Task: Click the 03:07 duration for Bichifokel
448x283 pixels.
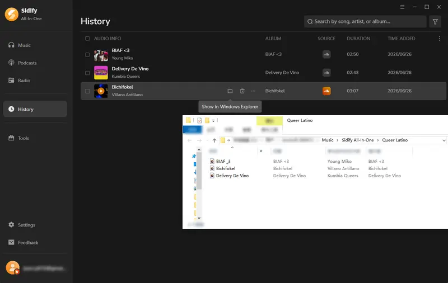Action: 353,91
